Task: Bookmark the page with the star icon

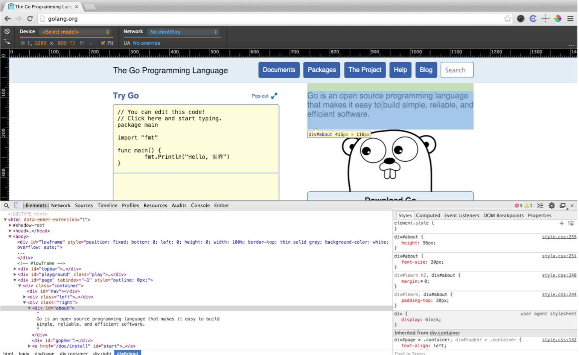Action: [507, 18]
